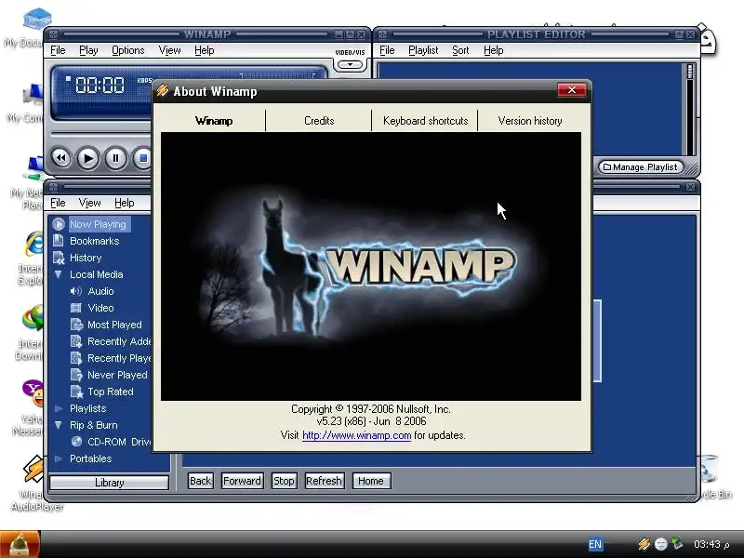Select the CD-ROM Drive entry
Viewport: 744px width, 558px height.
tap(119, 442)
